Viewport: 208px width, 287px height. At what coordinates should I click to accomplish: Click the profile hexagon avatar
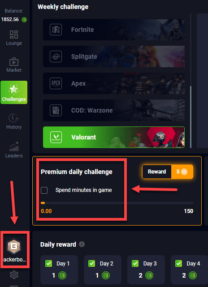click(x=14, y=246)
